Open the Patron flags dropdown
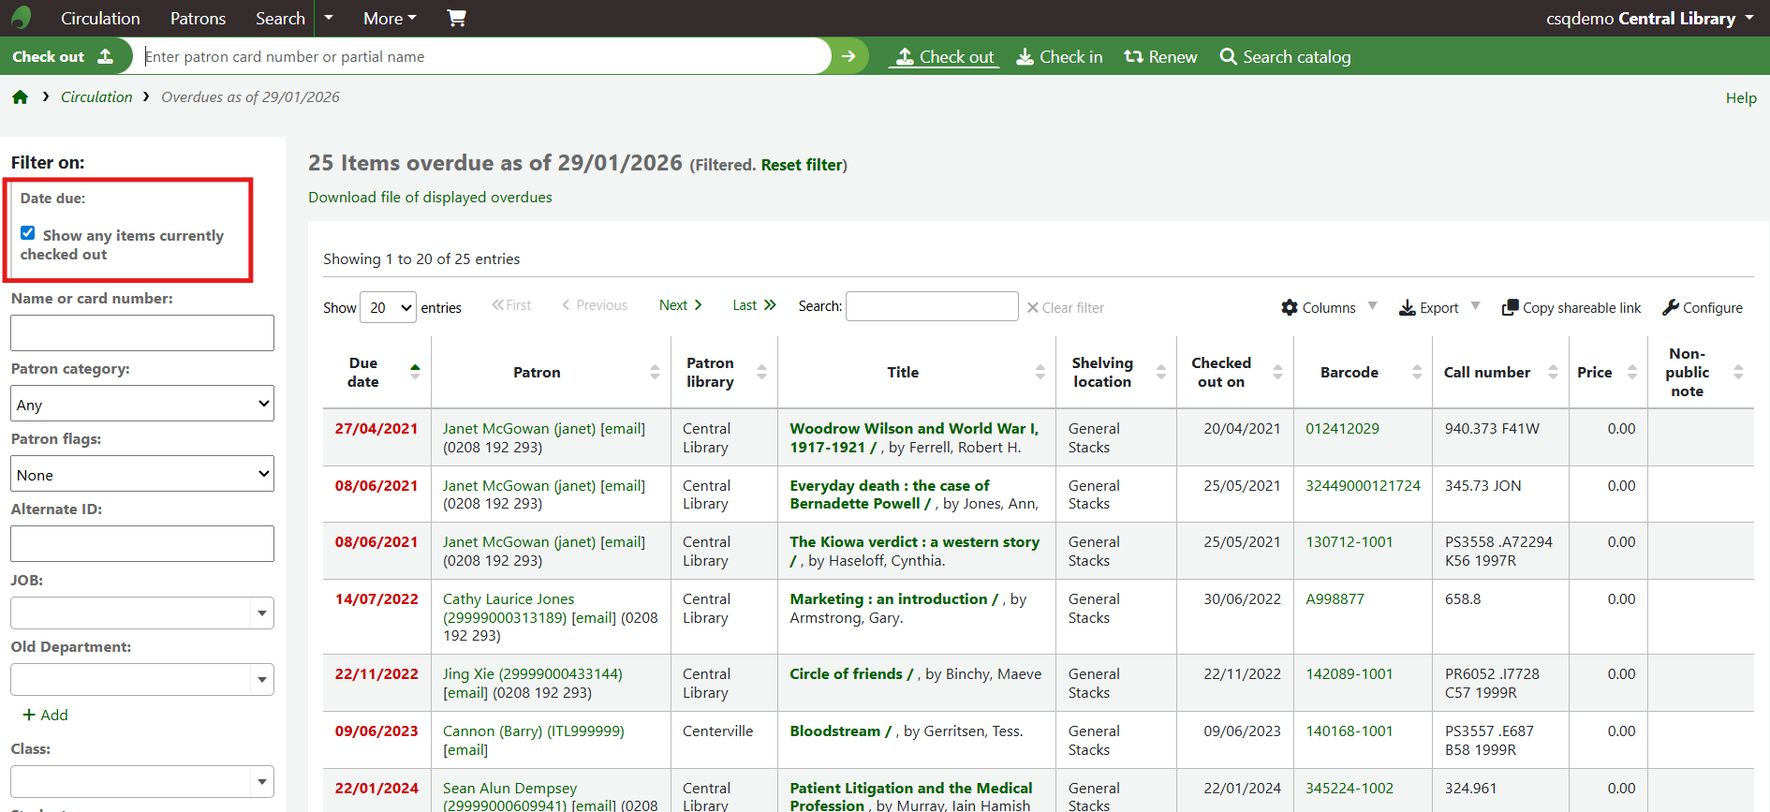This screenshot has height=812, width=1770. (x=142, y=474)
